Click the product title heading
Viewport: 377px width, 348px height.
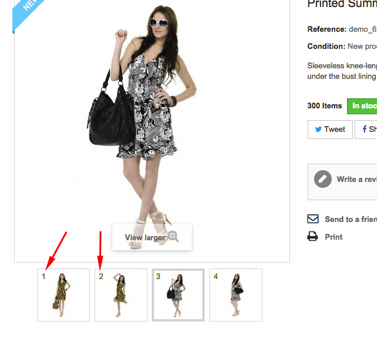pos(342,4)
